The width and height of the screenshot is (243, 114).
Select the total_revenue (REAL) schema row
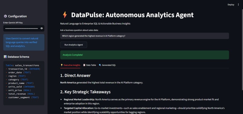click(x=20, y=94)
